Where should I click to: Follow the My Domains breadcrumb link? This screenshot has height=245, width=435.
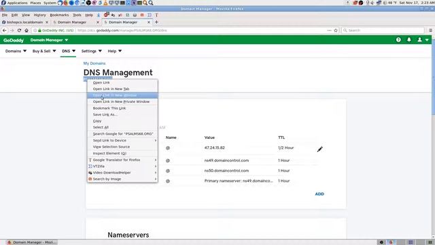coord(94,63)
